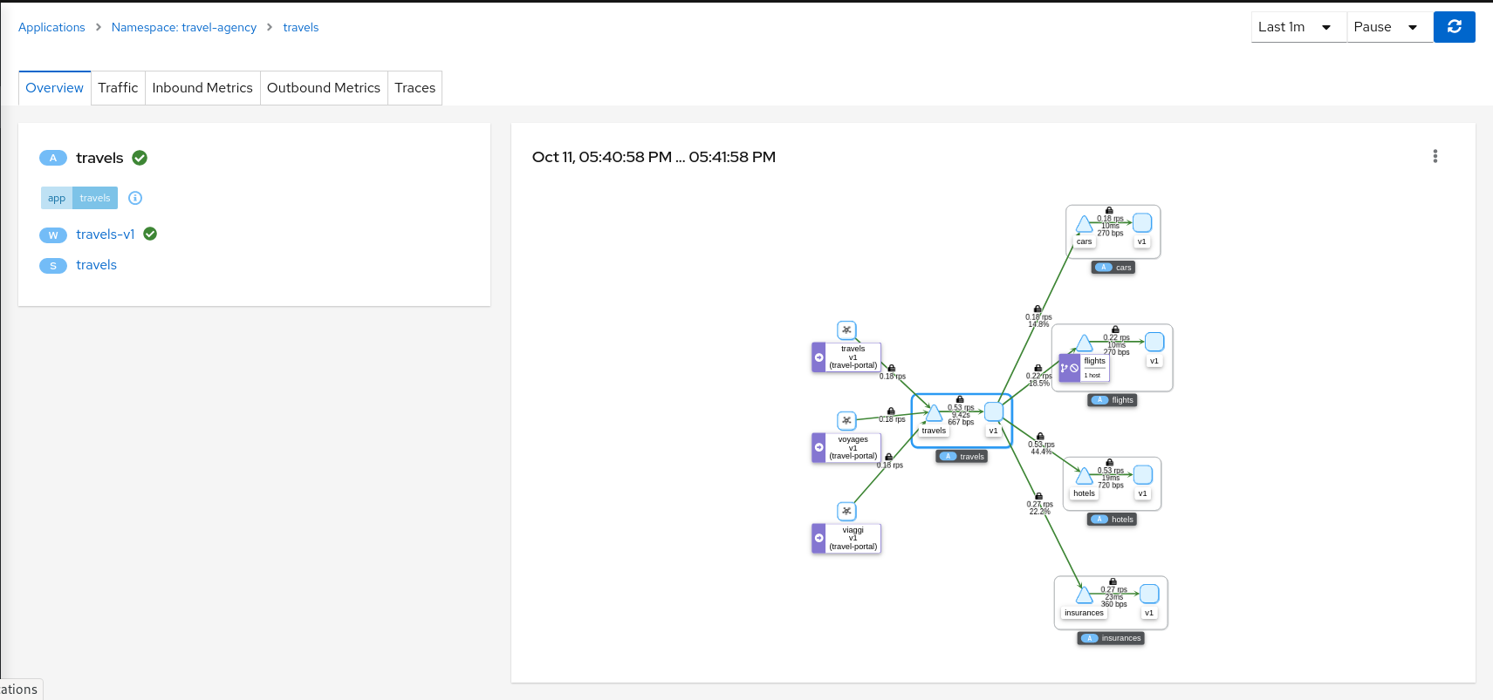Switch to the Traffic tab
Screen dimensions: 1493x700
tap(118, 88)
